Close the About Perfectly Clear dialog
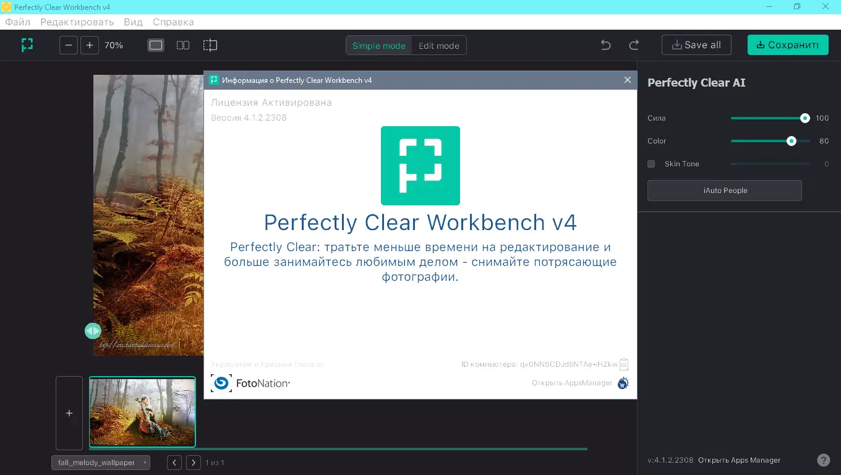The height and width of the screenshot is (475, 841). pos(628,80)
